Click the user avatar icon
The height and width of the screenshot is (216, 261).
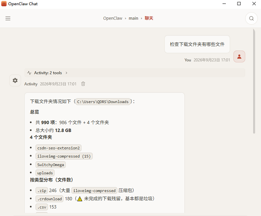pyautogui.click(x=239, y=56)
